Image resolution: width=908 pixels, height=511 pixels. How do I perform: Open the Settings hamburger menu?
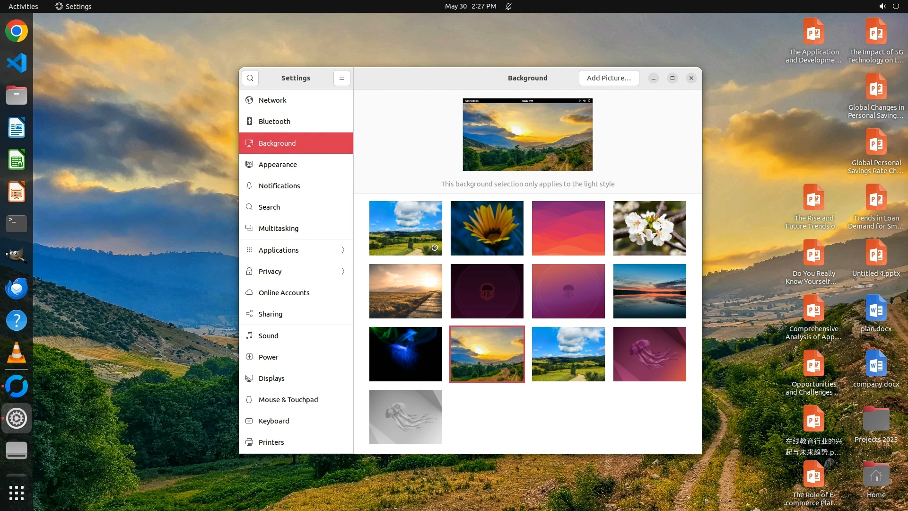[341, 78]
